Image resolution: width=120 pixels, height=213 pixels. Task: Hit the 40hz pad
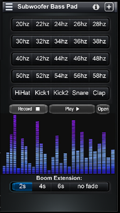click(22, 59)
